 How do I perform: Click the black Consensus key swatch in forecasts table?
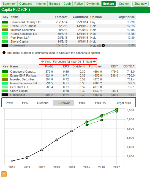[5, 95]
